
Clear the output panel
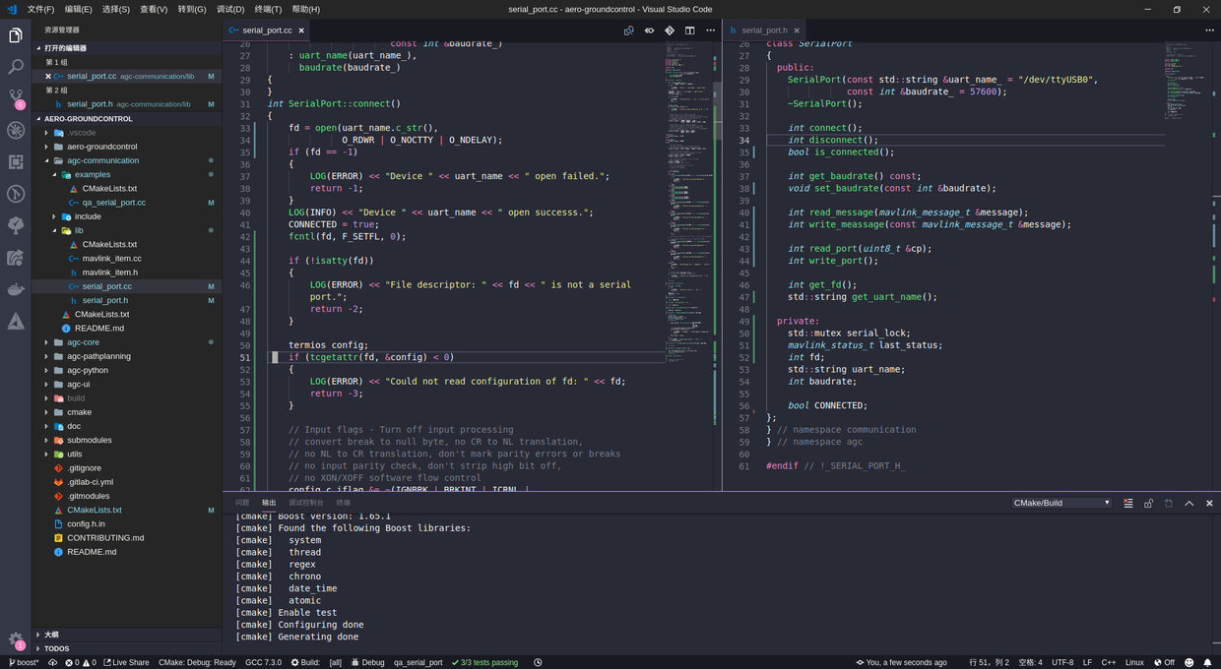click(x=1128, y=503)
